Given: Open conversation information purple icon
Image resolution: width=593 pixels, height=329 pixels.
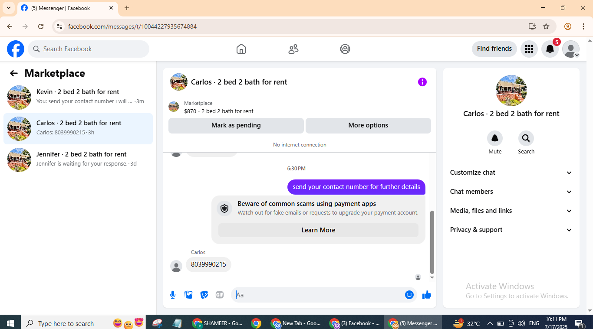Looking at the screenshot, I should [x=422, y=82].
